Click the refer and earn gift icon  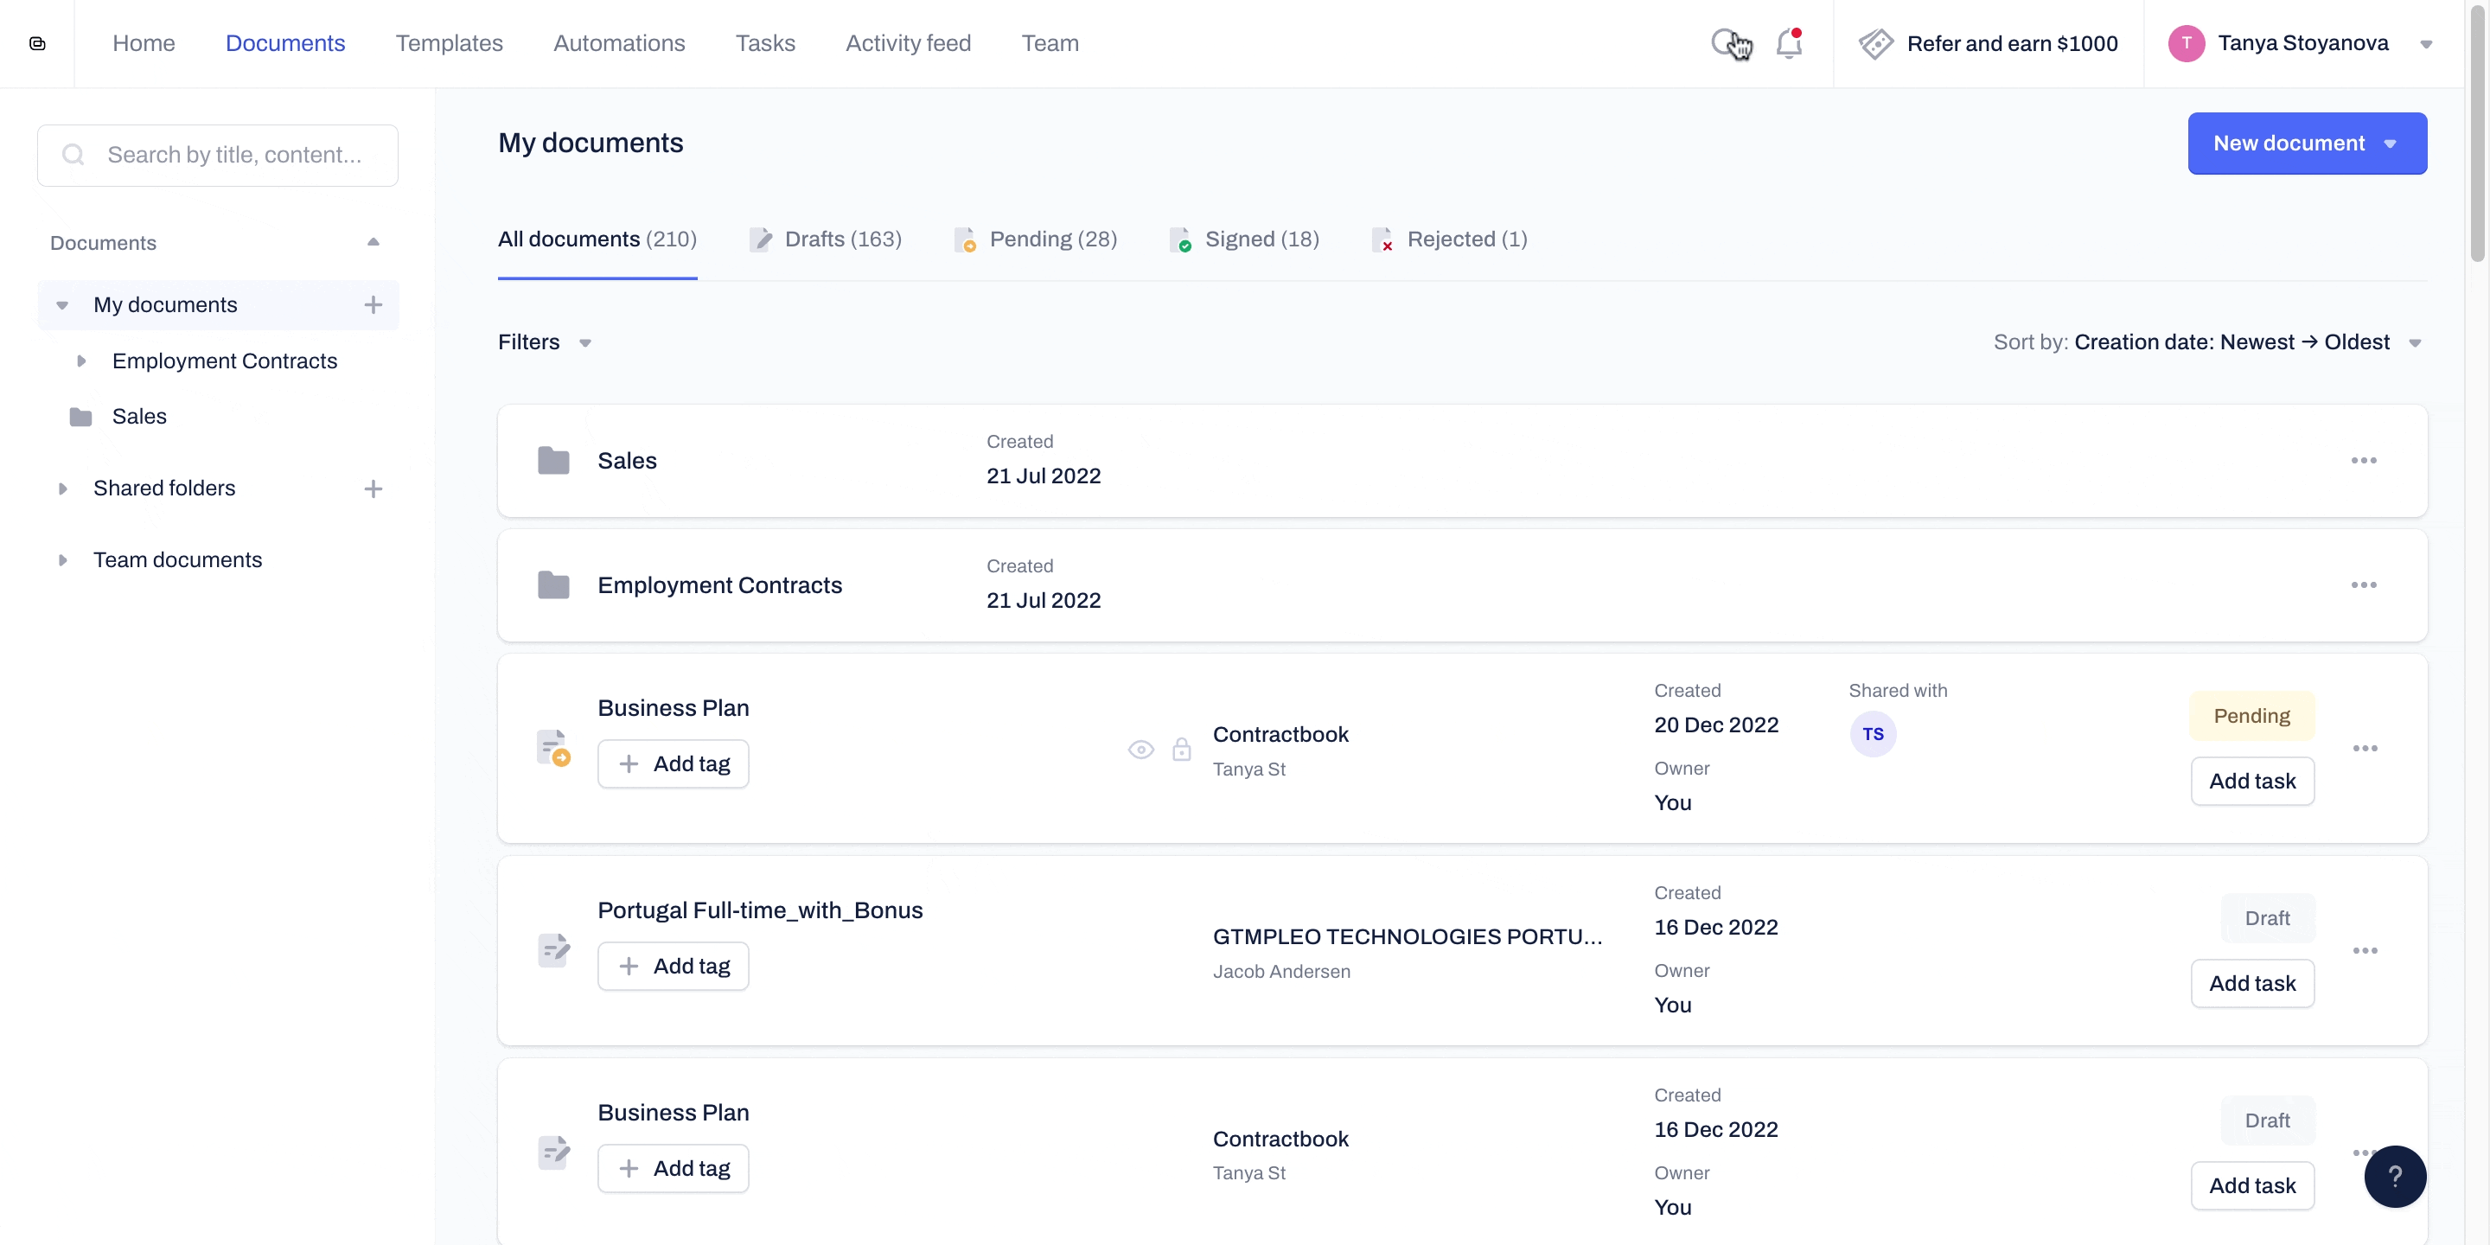tap(1875, 43)
